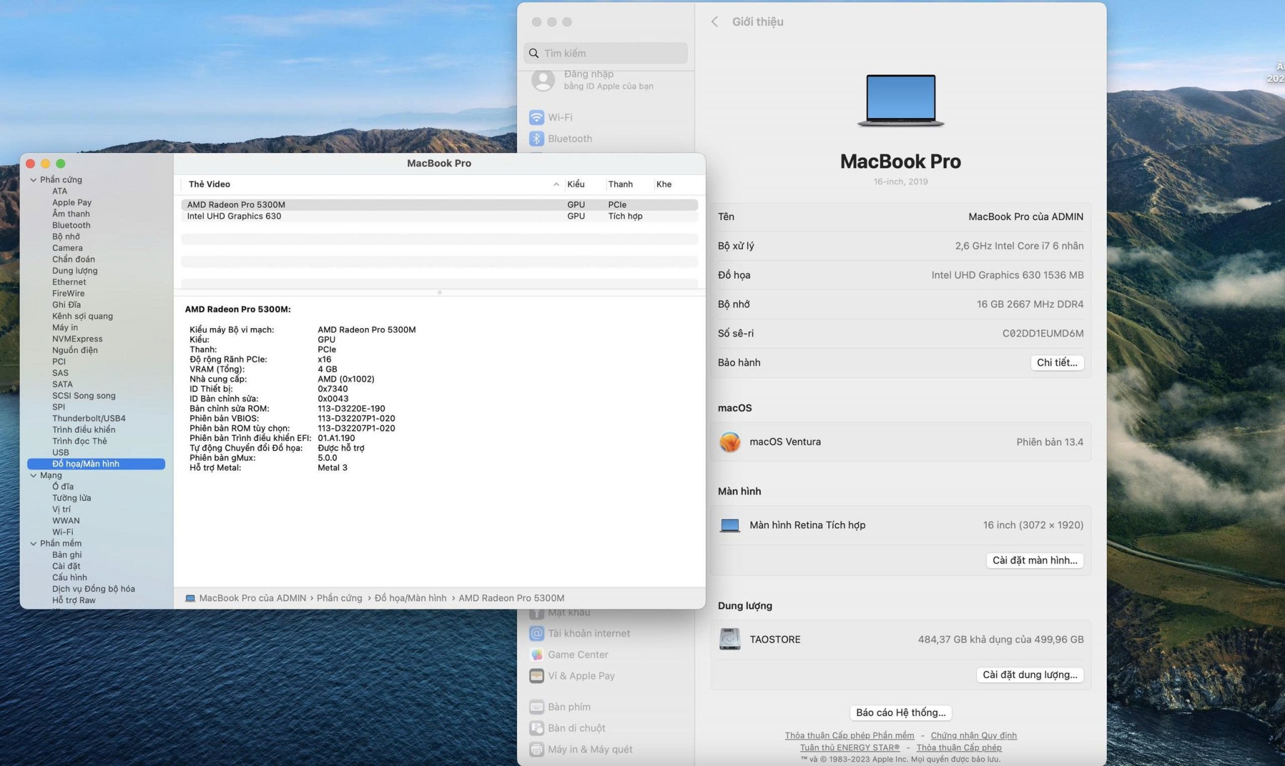Open Máy in & Máy quét icon
The image size is (1285, 766).
click(x=536, y=750)
